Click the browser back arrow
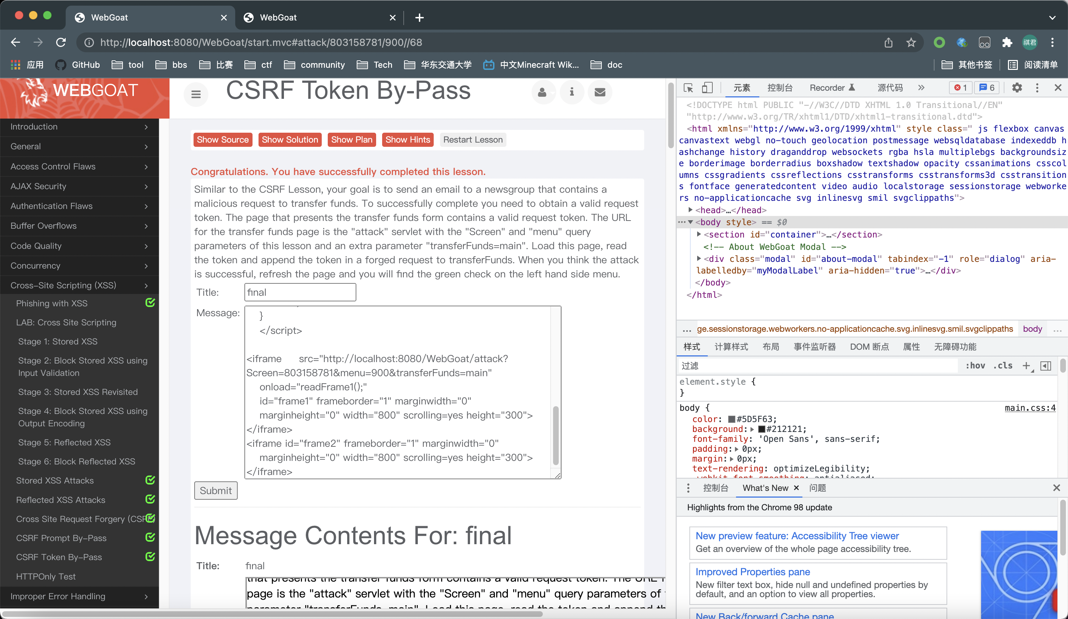This screenshot has width=1068, height=619. (16, 42)
